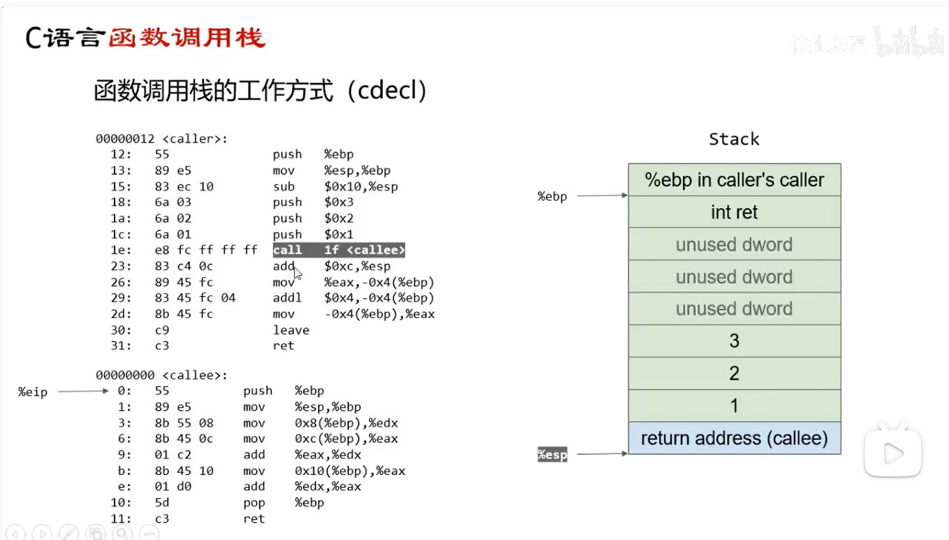
Task: Select the pen annotation tool icon
Action: [x=68, y=532]
